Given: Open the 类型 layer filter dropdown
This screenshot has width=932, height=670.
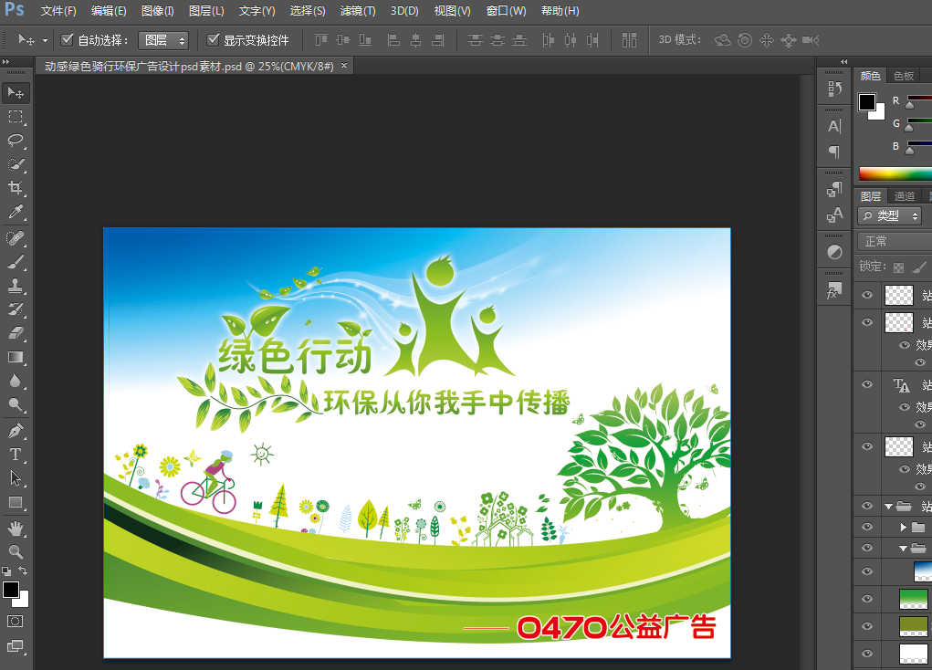Looking at the screenshot, I should click(890, 215).
